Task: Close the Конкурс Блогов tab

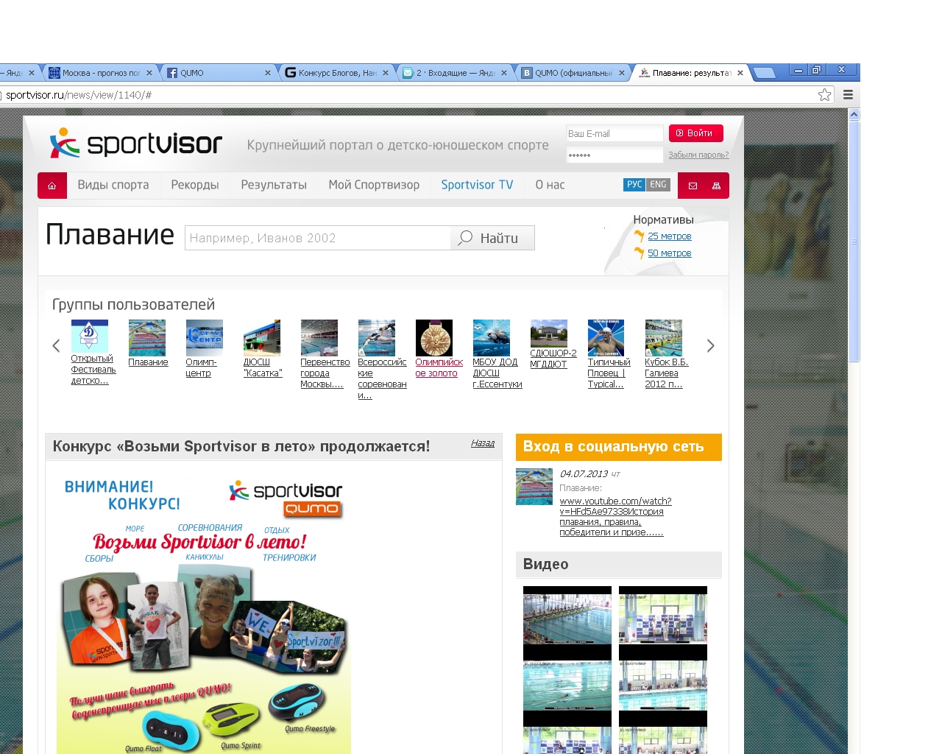Action: (x=386, y=73)
